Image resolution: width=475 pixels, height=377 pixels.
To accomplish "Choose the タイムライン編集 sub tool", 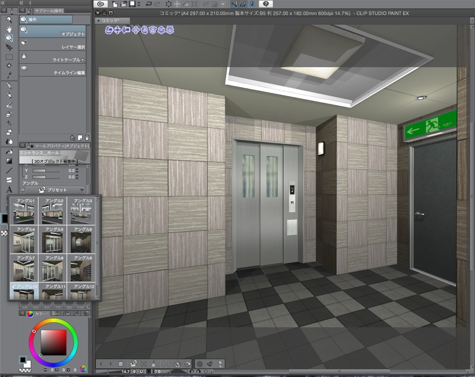I will coord(53,70).
